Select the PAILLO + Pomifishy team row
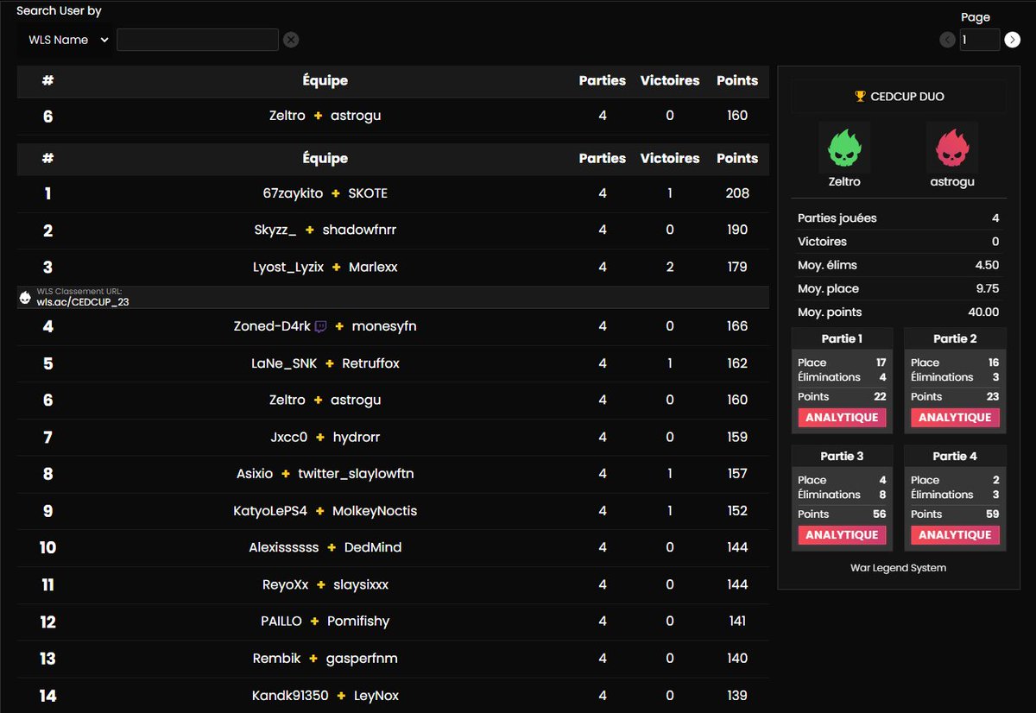 (393, 622)
